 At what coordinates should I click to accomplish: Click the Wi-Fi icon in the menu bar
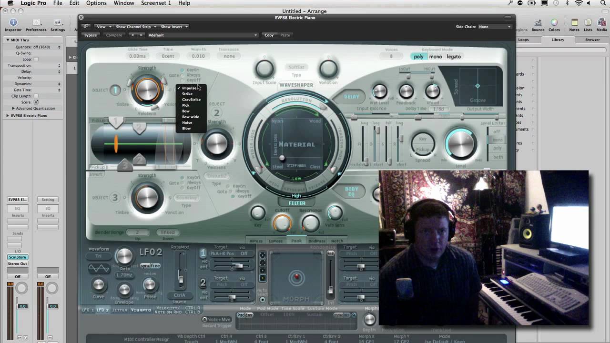click(x=579, y=3)
